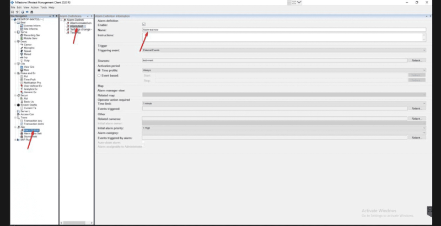Select Generic Events icon
Image resolution: width=441 pixels, height=226 pixels.
click(x=21, y=92)
